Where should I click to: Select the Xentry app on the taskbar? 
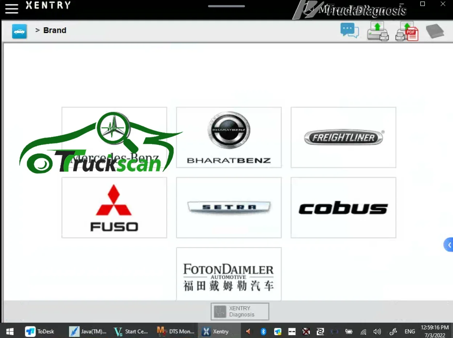pos(219,331)
